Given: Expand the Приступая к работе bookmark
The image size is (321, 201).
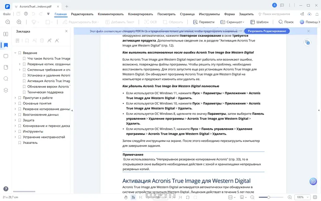Looking at the screenshot, I should (x=15, y=98).
